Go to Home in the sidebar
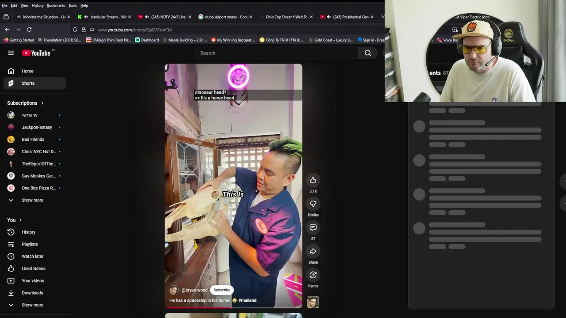This screenshot has width=566, height=318. (34, 71)
